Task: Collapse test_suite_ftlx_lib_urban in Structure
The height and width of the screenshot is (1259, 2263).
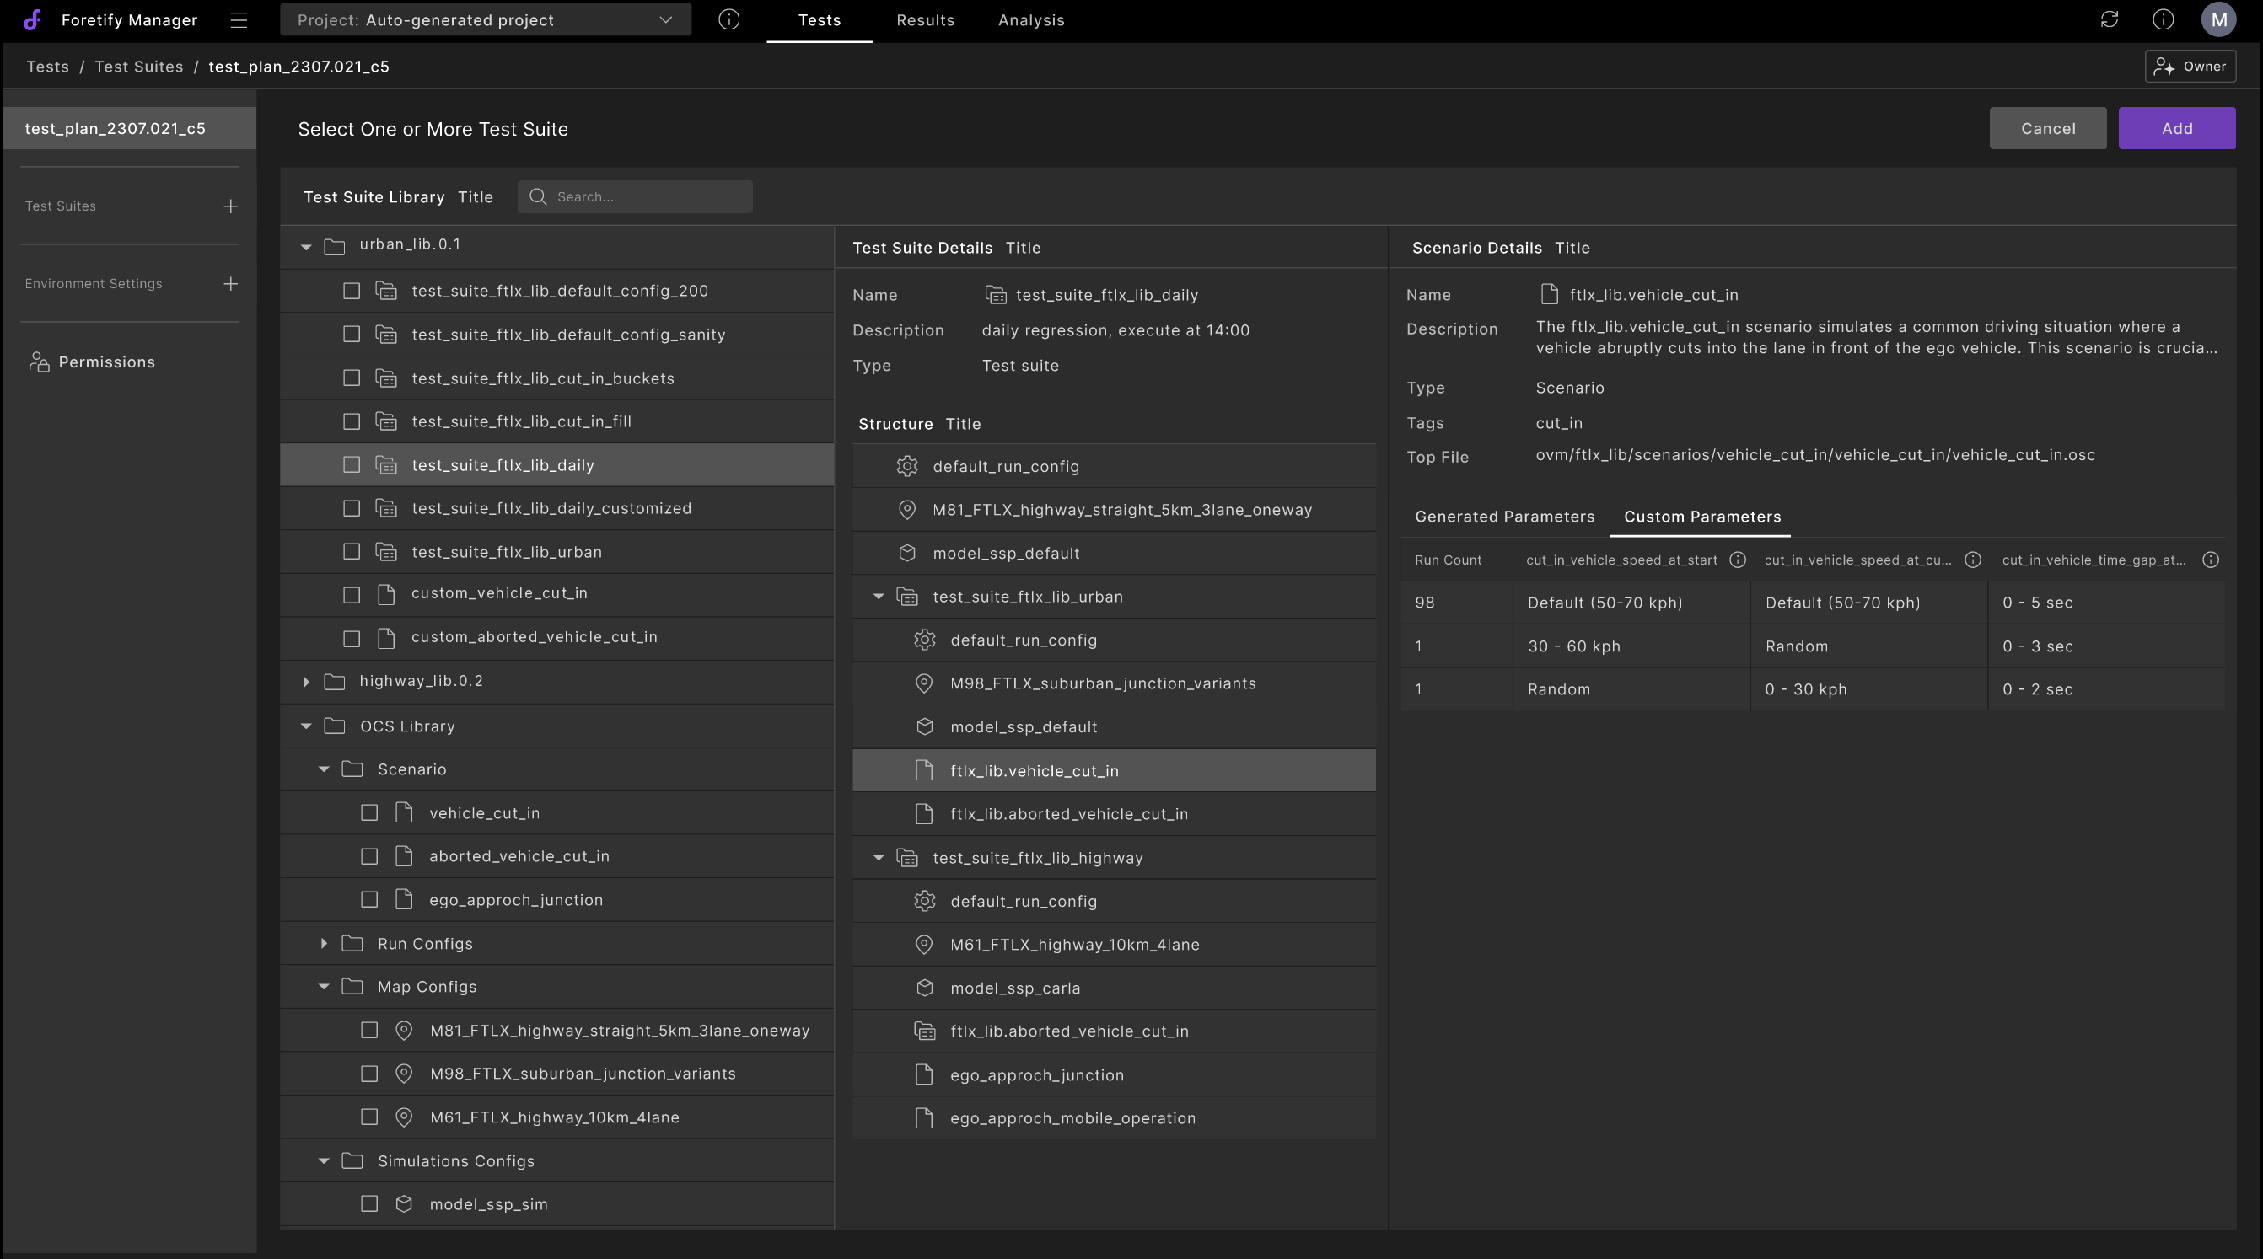Action: point(878,596)
